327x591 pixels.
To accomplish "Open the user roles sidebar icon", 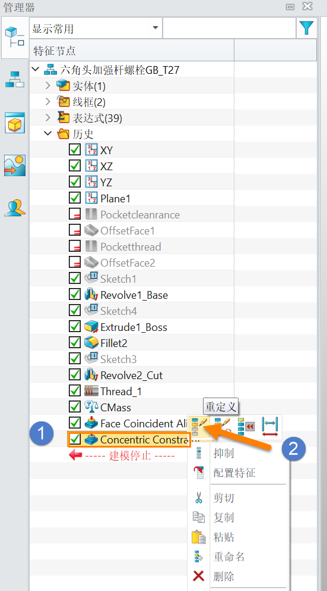I will coord(15,208).
